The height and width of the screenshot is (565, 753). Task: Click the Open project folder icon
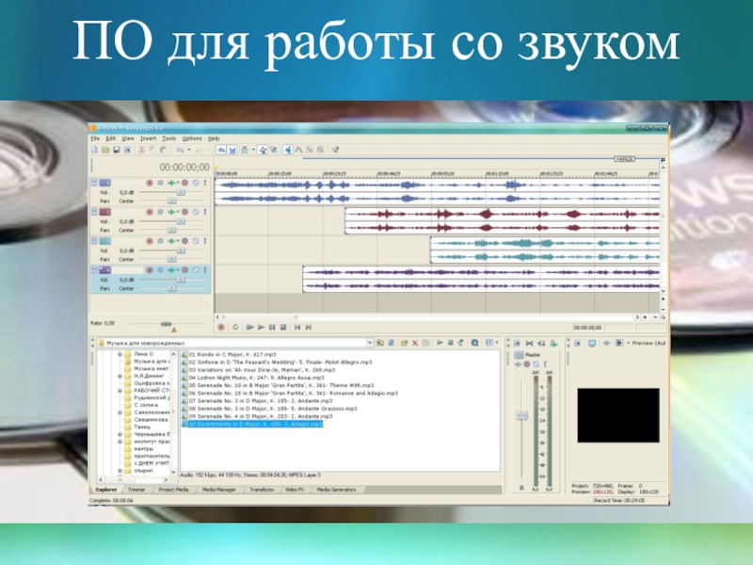click(x=104, y=149)
